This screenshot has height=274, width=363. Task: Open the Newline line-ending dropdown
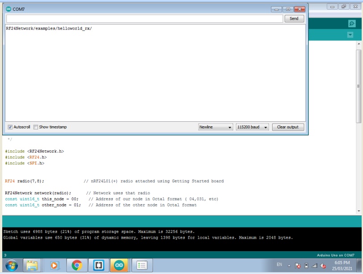click(215, 127)
